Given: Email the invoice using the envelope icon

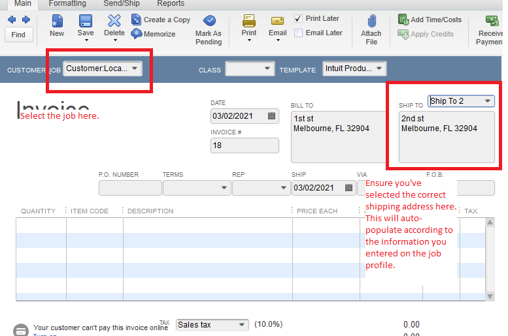Looking at the screenshot, I should pos(277,21).
